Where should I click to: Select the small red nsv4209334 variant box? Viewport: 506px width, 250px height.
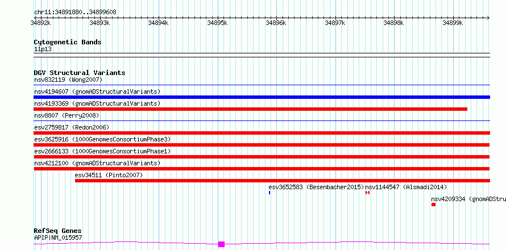(433, 205)
